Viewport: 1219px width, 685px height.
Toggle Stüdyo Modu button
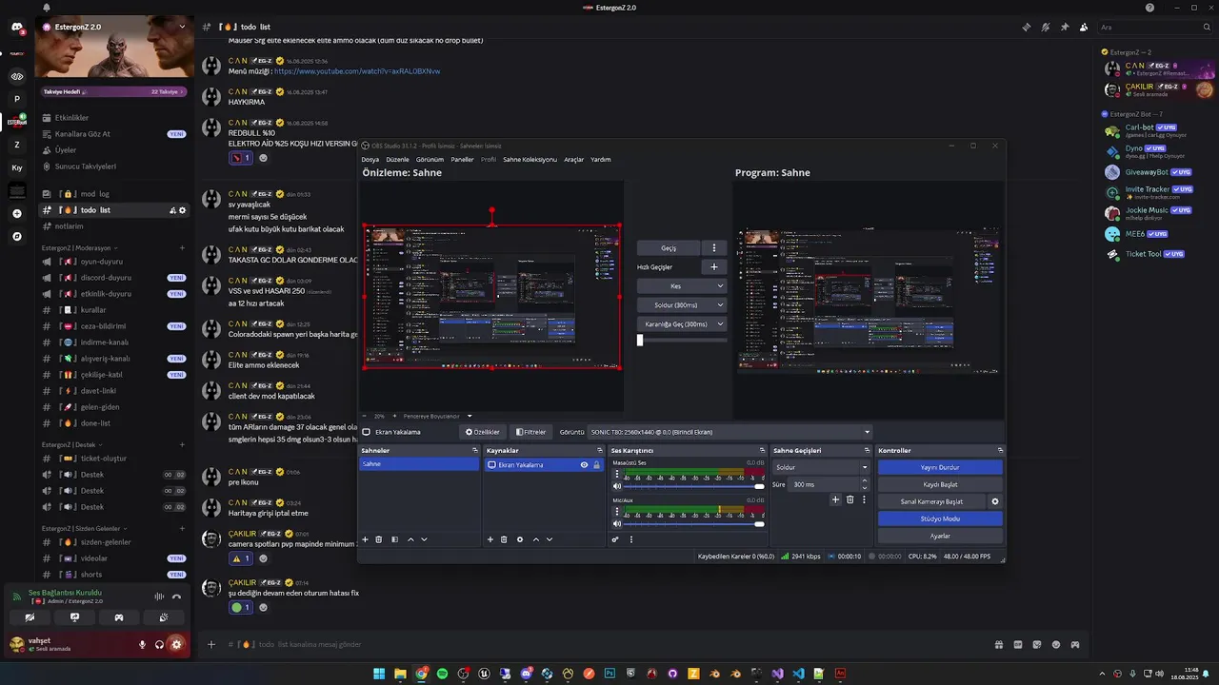[940, 519]
